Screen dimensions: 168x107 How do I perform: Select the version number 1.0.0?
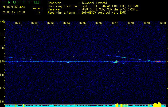point(36,2)
